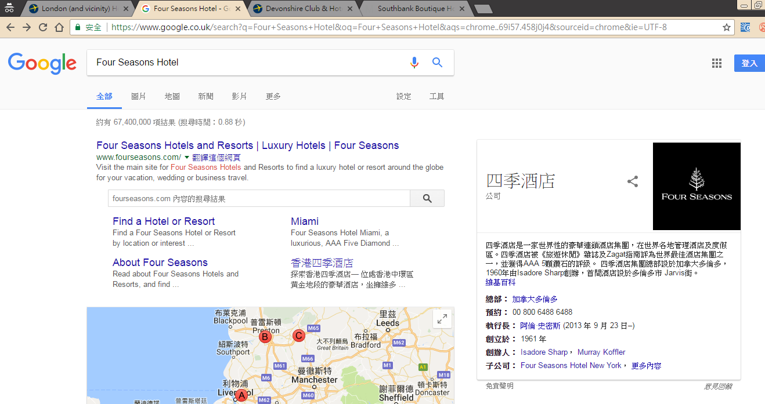Select map marker C on the map
765x404 pixels.
point(299,335)
